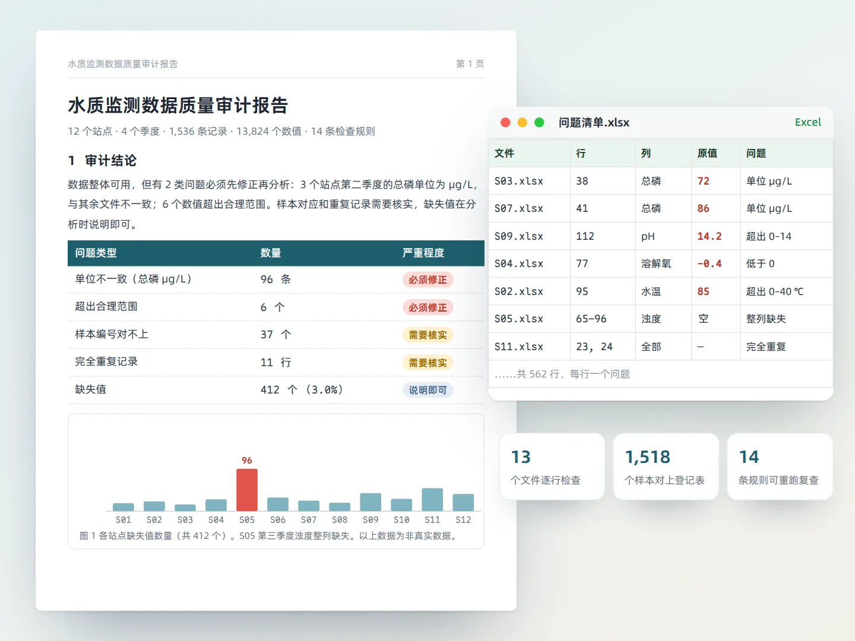Click the 14 条规则可重跑复查 stat card
This screenshot has height=641, width=855.
click(x=780, y=467)
